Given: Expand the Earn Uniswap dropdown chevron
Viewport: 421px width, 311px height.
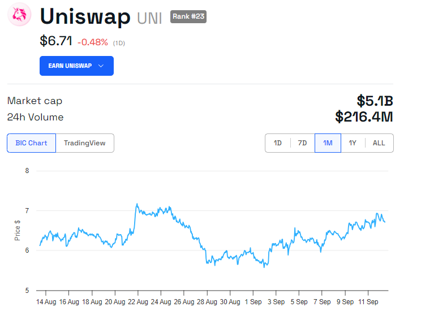Looking at the screenshot, I should 101,66.
